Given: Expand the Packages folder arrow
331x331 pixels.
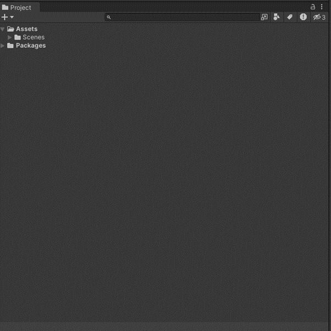Looking at the screenshot, I should [3, 46].
